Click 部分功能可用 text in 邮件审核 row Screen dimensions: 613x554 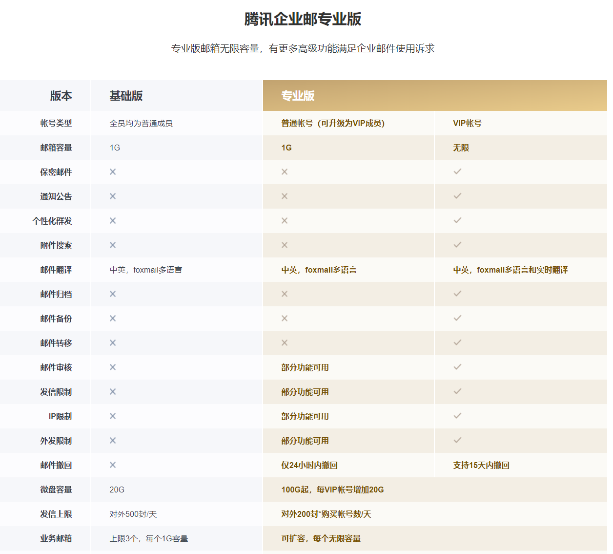(x=305, y=367)
